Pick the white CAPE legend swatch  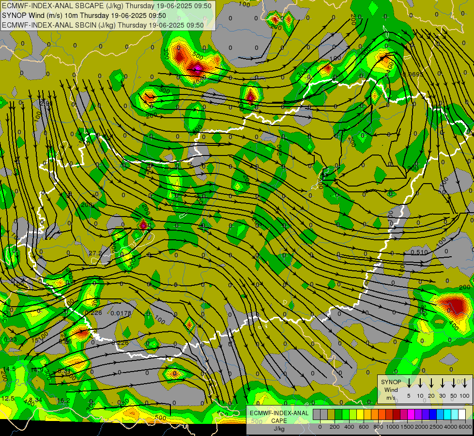pyautogui.click(x=462, y=415)
